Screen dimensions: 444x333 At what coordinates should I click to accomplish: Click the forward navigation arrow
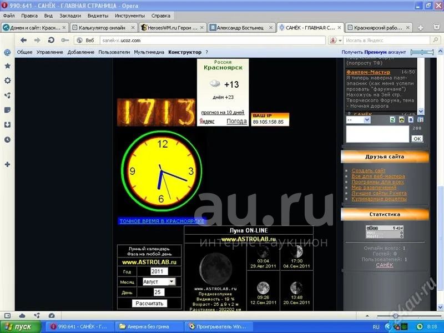tap(37, 41)
